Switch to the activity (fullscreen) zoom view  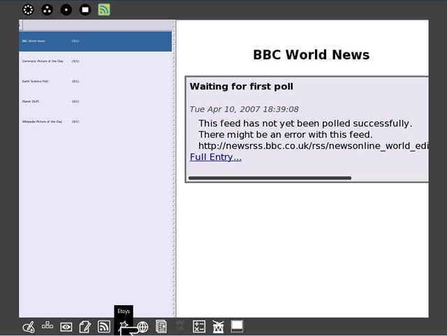tap(85, 10)
